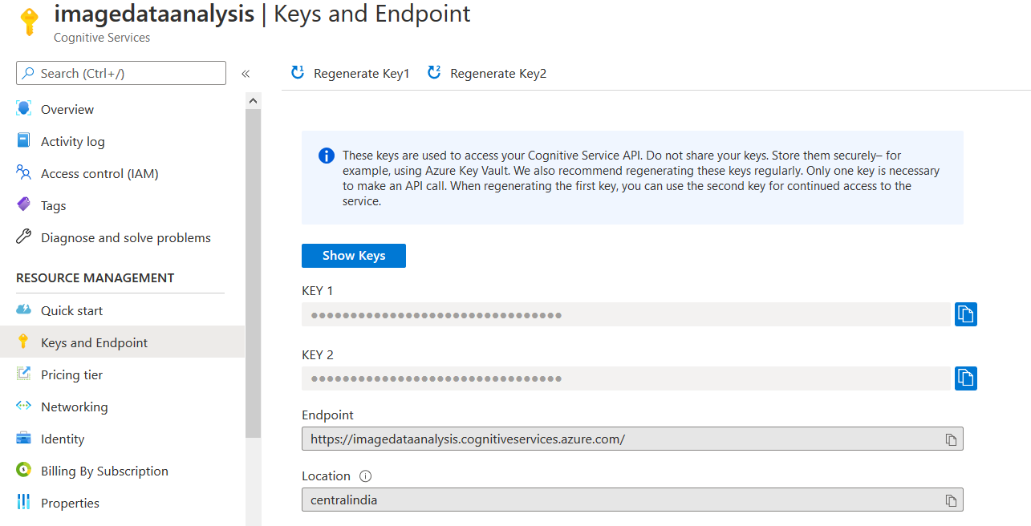Open the Overview menu item

coord(67,110)
